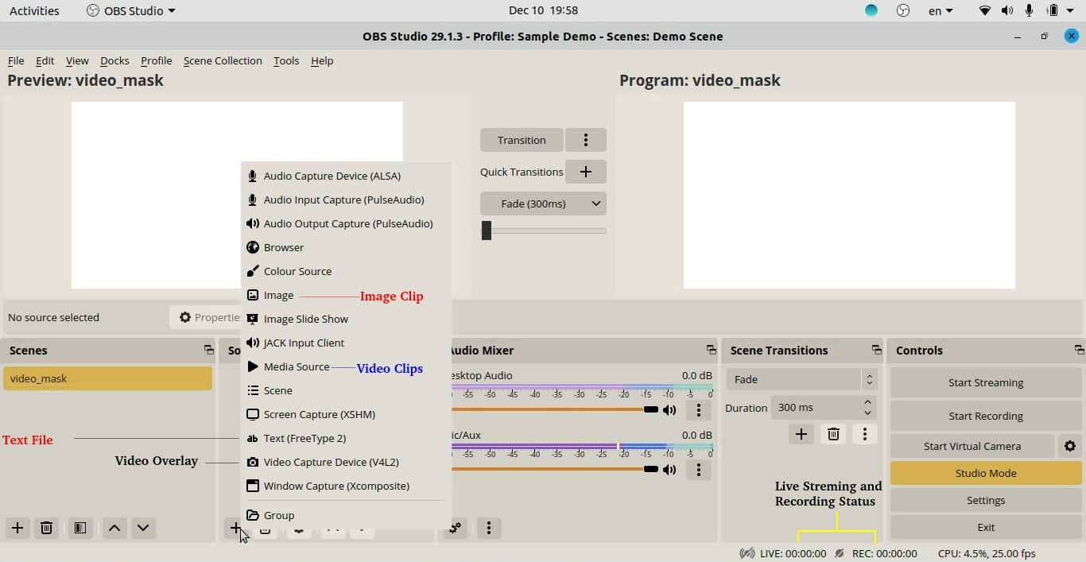Select Audio Output Capture (PulseAudio) entry
Viewport: 1086px width, 562px height.
tap(346, 223)
